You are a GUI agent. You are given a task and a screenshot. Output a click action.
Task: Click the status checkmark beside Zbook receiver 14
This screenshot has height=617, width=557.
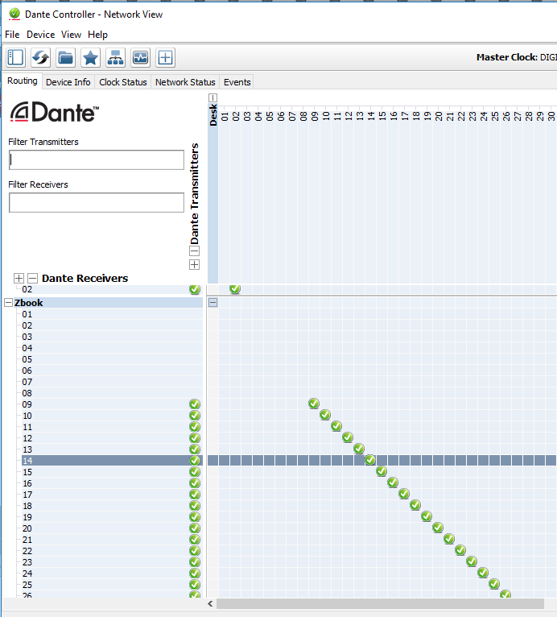(x=195, y=461)
